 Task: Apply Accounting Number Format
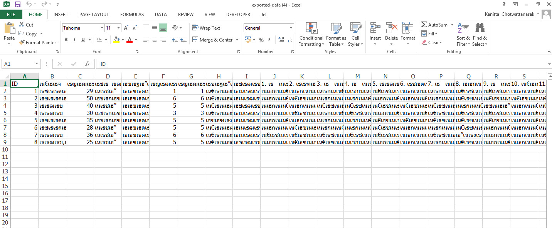click(x=248, y=40)
